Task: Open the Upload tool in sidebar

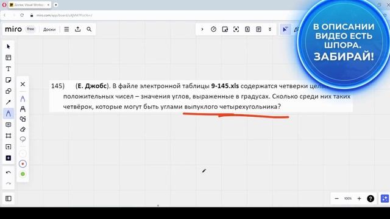Action: click(x=8, y=147)
